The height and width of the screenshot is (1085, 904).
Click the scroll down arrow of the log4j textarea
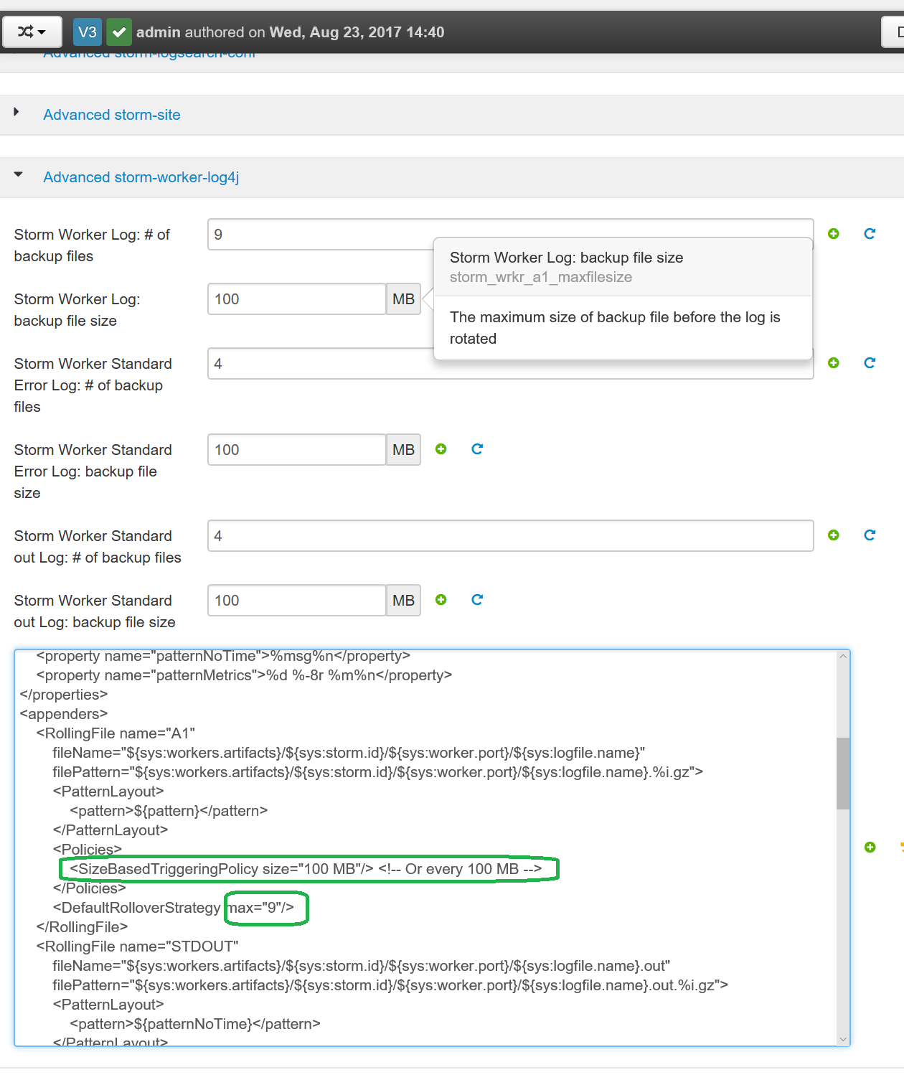(x=843, y=1039)
